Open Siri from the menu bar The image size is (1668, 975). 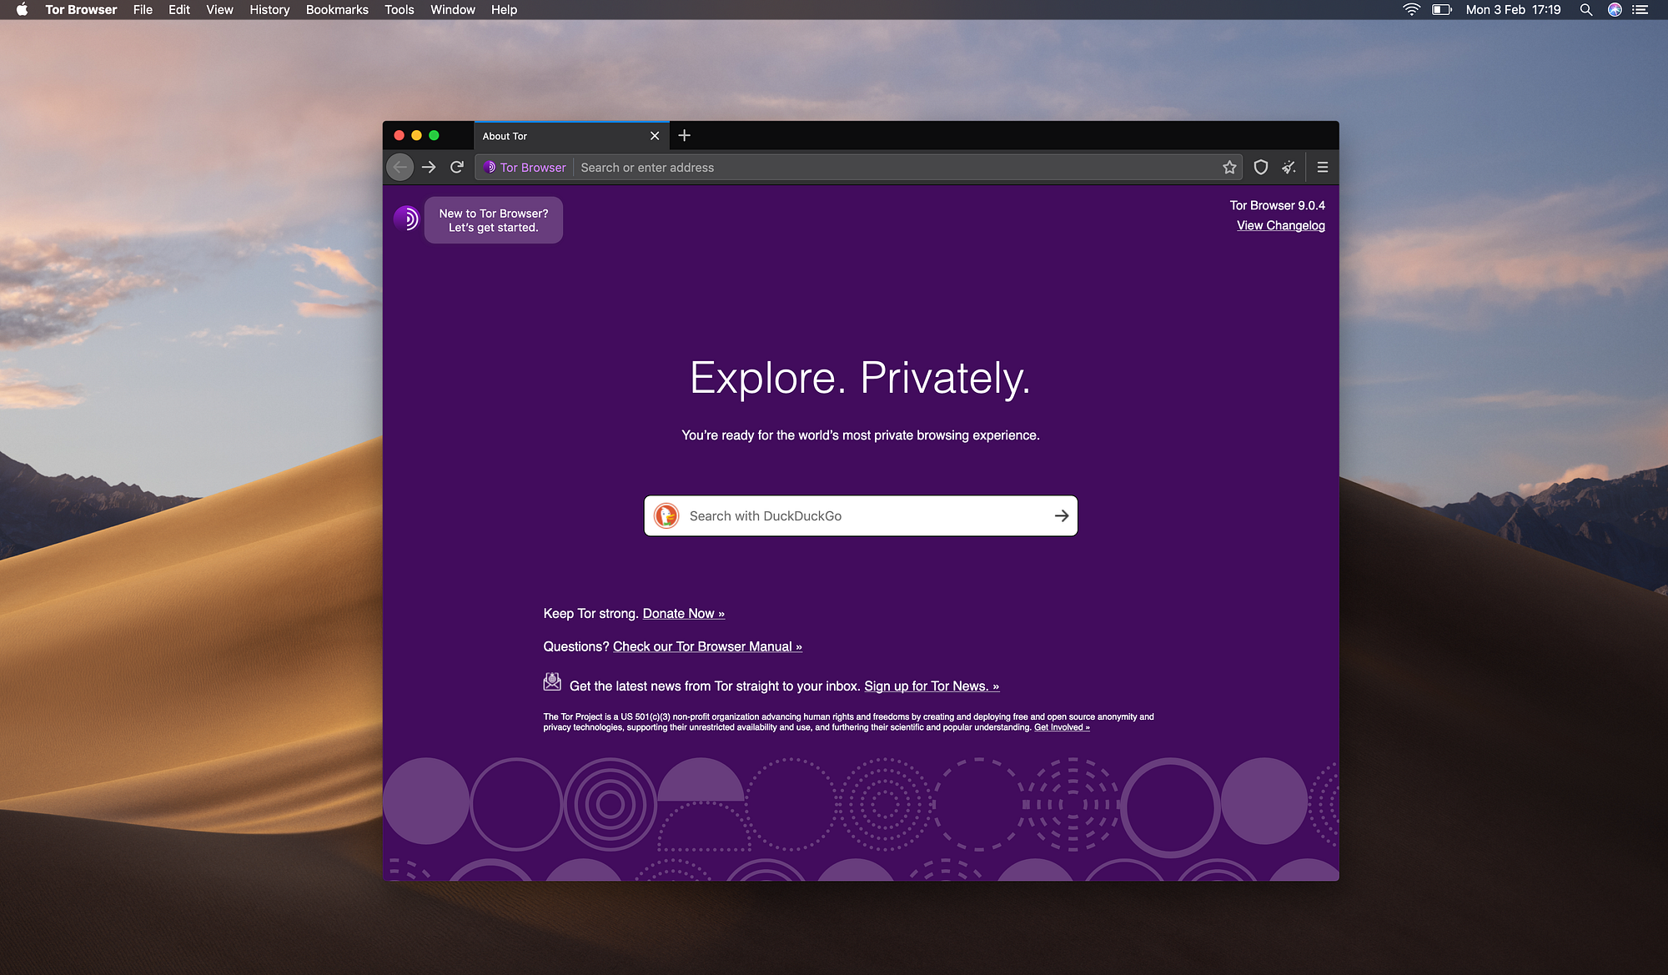click(1615, 10)
